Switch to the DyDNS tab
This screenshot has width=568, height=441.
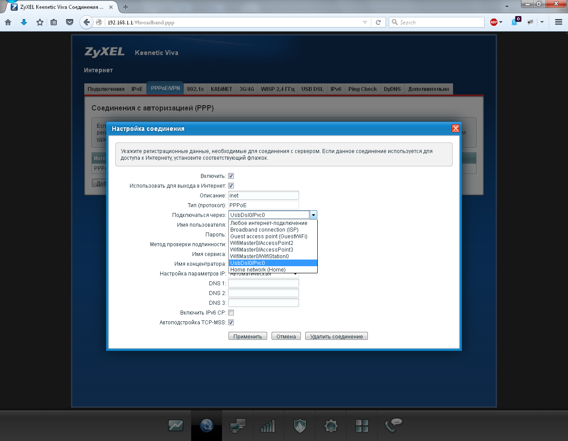tap(392, 89)
